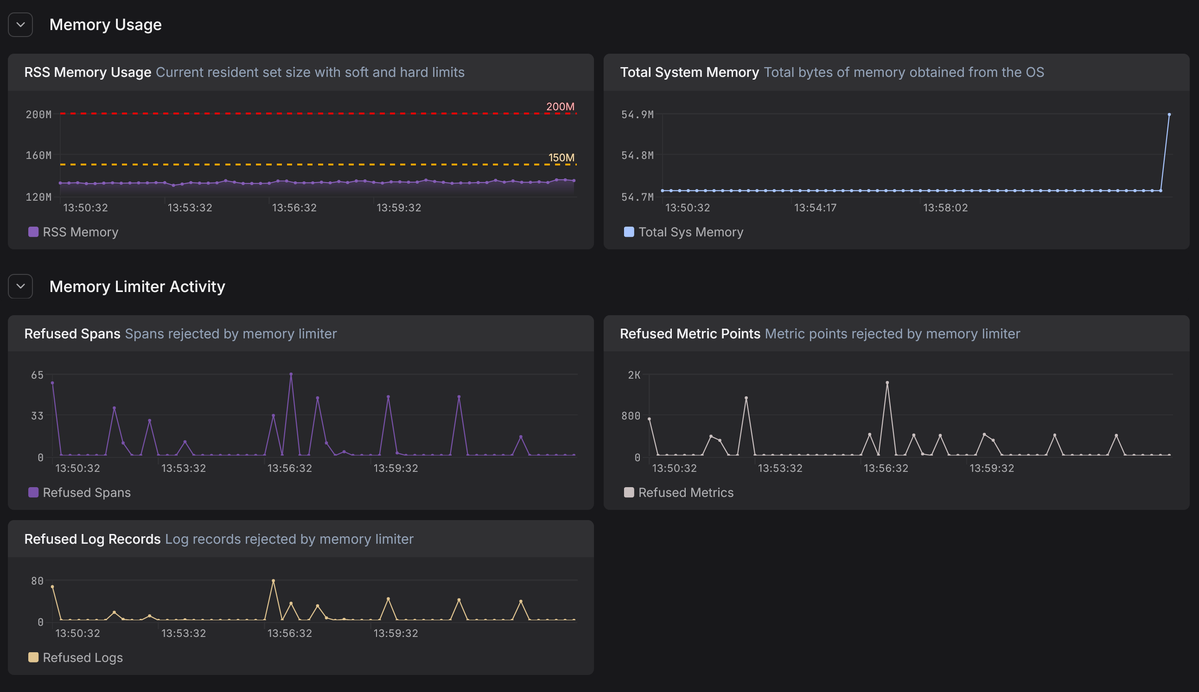Toggle the Refused Spans legend label
The image size is (1199, 692).
(x=86, y=493)
